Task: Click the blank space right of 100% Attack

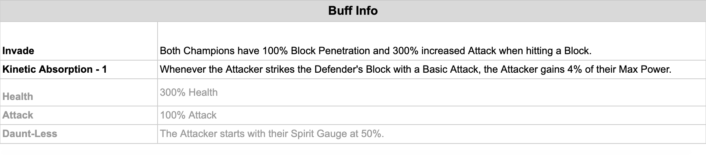Action: click(461, 115)
